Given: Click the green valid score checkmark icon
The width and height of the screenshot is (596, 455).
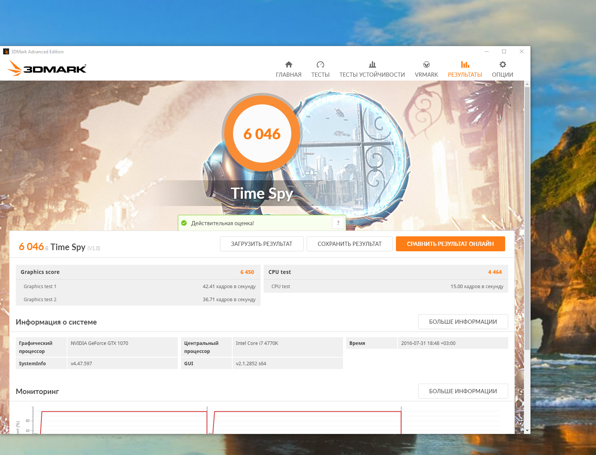Looking at the screenshot, I should coord(184,223).
